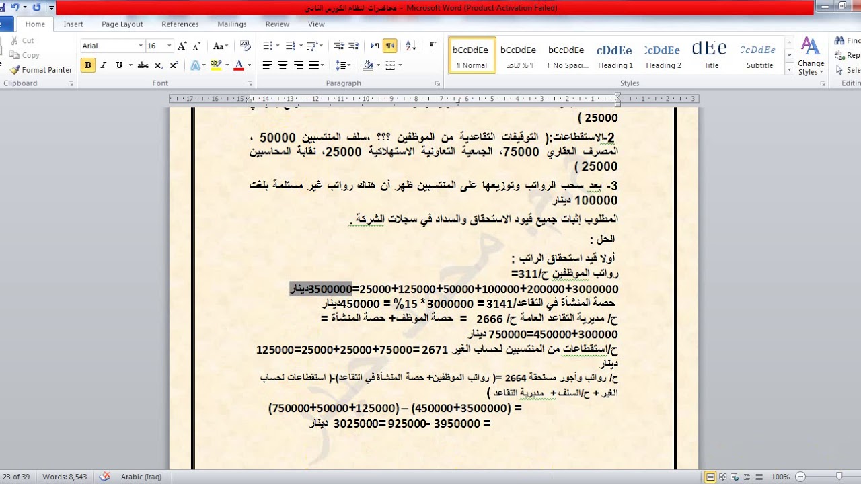The height and width of the screenshot is (484, 861).
Task: Open Line and Paragraph Spacing menu
Action: point(343,65)
